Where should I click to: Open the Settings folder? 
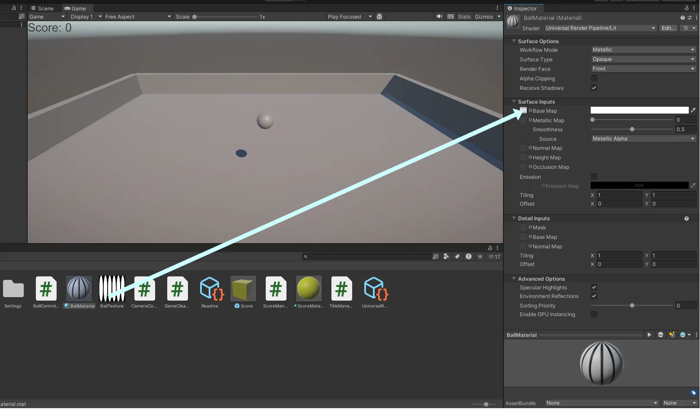(13, 289)
